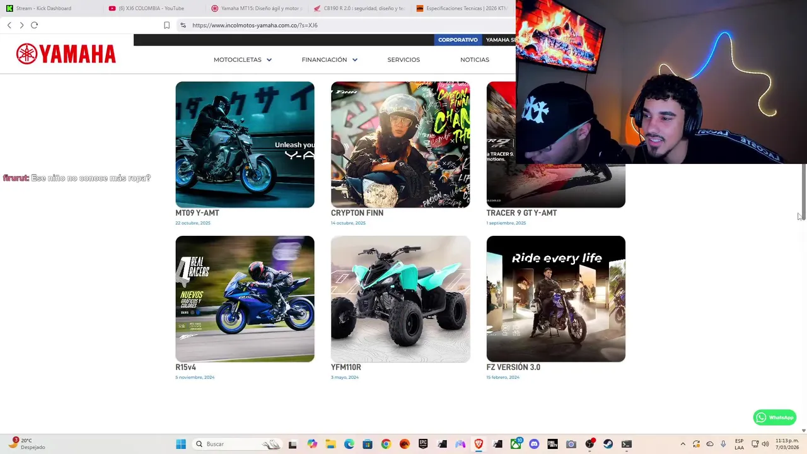The width and height of the screenshot is (807, 454).
Task: Expand the Financiación menu chevron
Action: click(355, 60)
